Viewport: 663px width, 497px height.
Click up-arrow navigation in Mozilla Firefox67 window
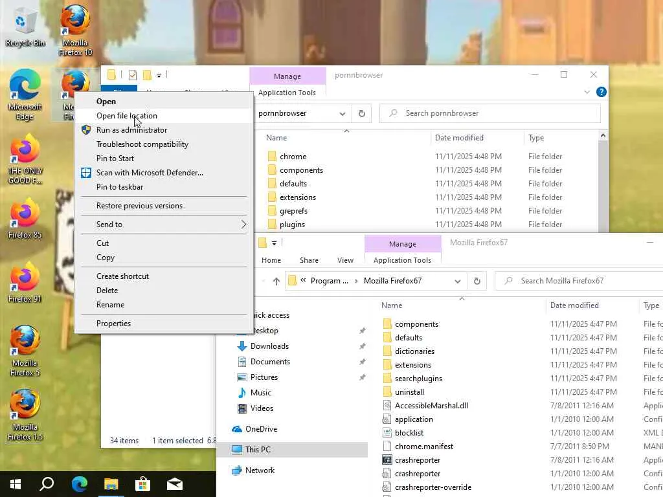[276, 281]
